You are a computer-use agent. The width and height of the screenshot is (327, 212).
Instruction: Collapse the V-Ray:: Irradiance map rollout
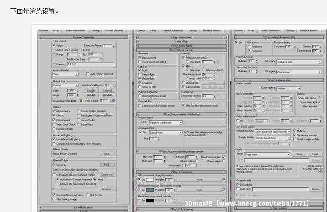279,80
